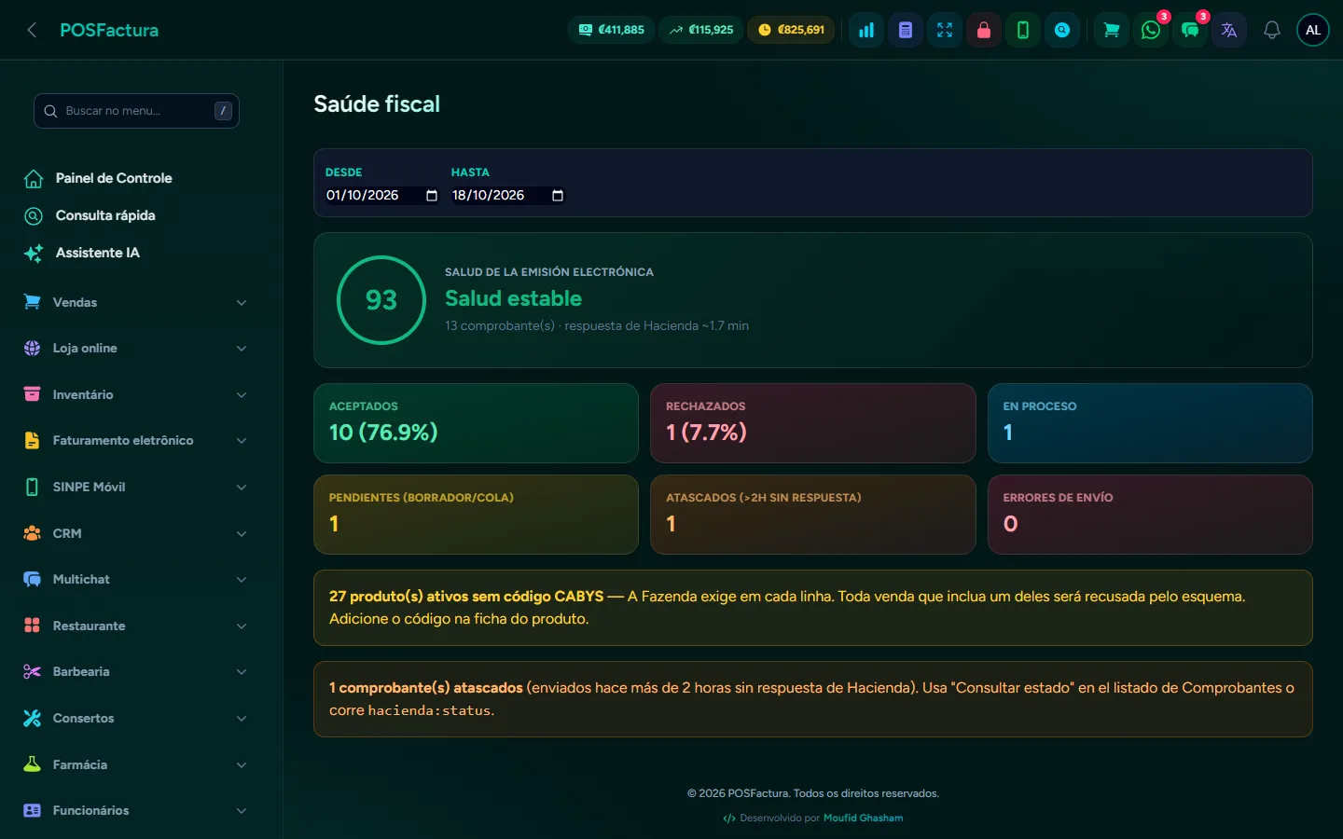1343x839 pixels.
Task: Click the €411,885 cash badge
Action: click(x=612, y=30)
